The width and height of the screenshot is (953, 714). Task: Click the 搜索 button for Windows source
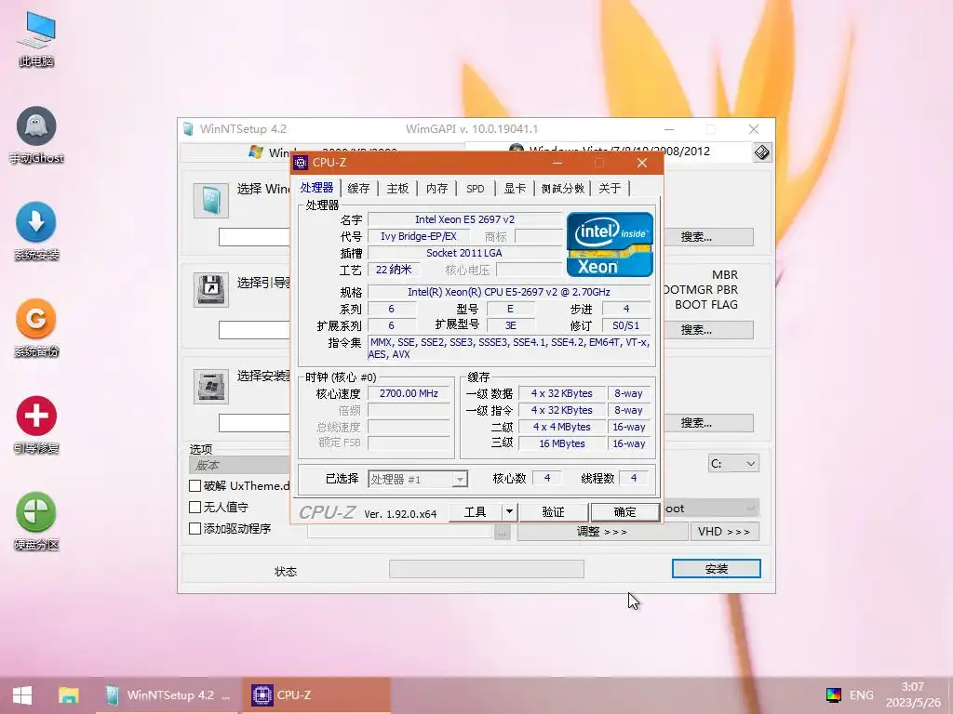coord(708,237)
